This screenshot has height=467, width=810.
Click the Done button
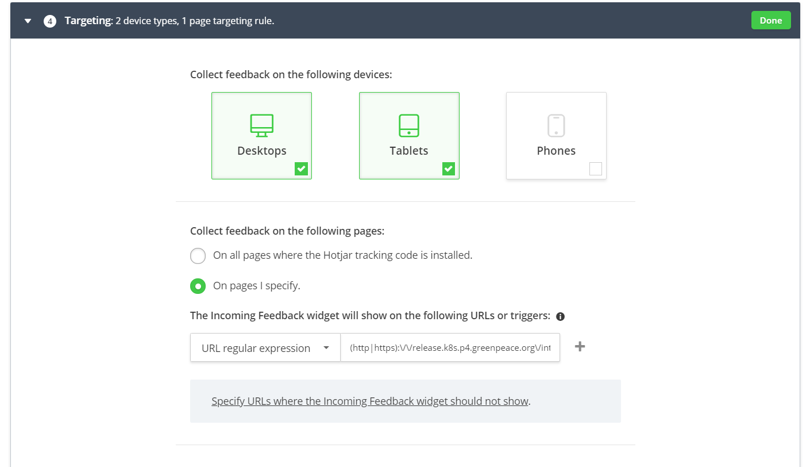770,21
